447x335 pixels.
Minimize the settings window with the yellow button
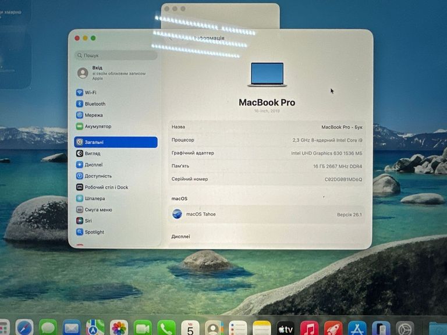tap(85, 38)
